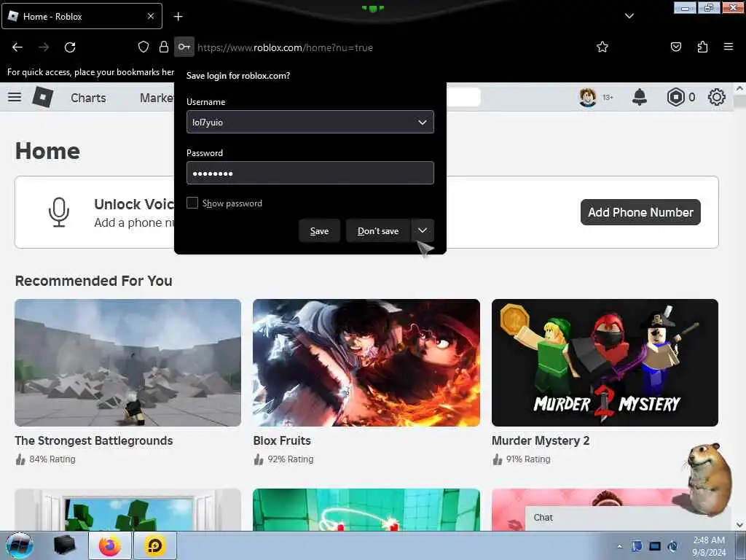The image size is (746, 560).
Task: Show hidden system tray icons
Action: pyautogui.click(x=619, y=546)
